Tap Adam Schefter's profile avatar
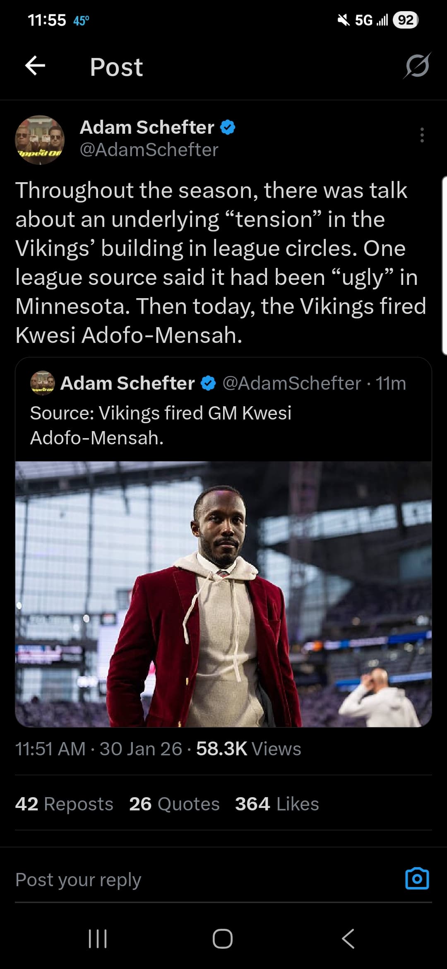 click(x=40, y=140)
